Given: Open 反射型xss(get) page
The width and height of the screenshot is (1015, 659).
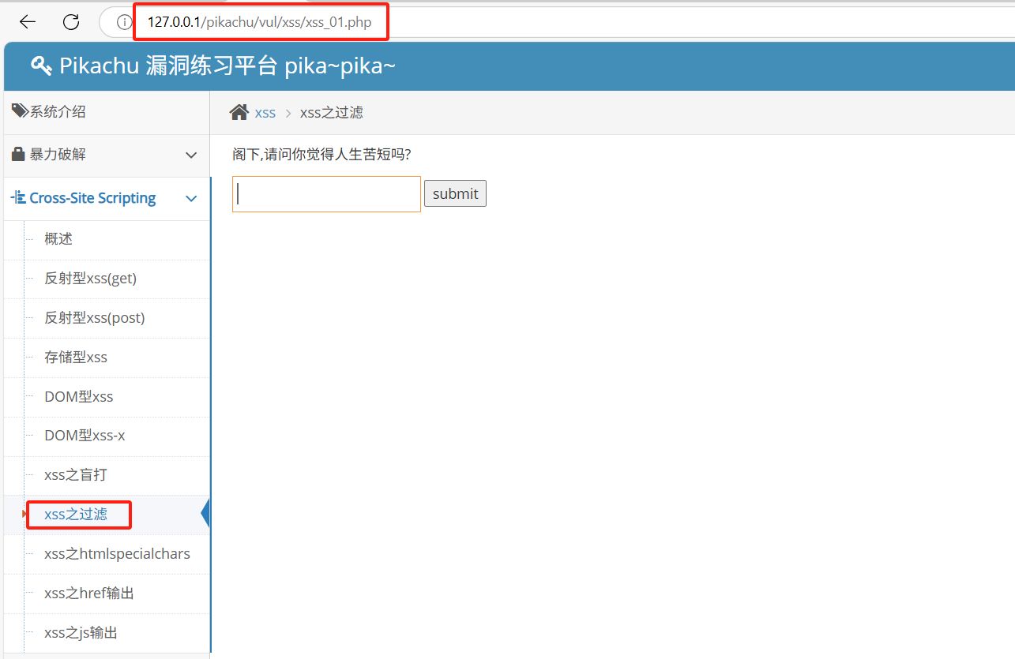Looking at the screenshot, I should pos(91,279).
